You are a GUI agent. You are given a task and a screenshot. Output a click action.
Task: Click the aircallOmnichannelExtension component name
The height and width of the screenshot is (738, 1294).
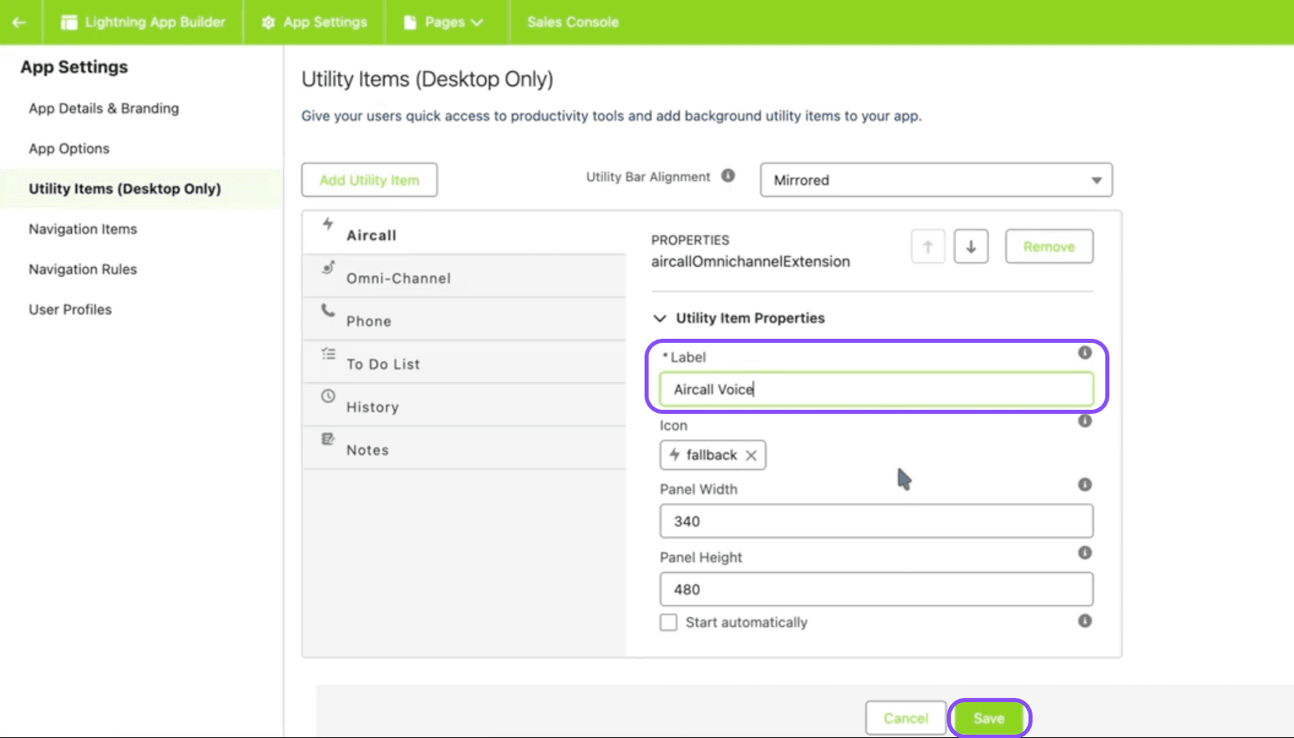(751, 261)
